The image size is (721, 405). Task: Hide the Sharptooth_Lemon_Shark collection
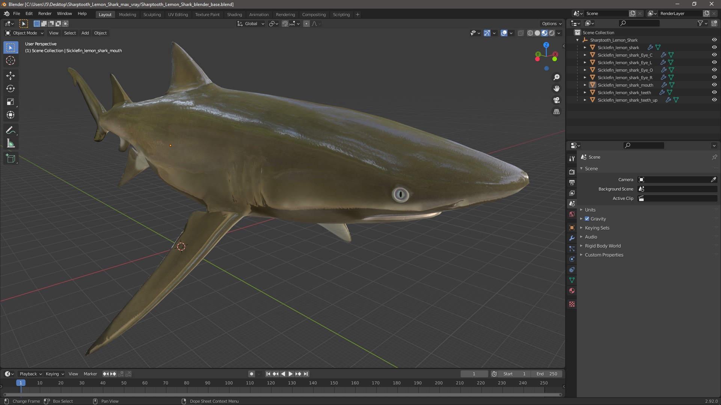click(714, 40)
